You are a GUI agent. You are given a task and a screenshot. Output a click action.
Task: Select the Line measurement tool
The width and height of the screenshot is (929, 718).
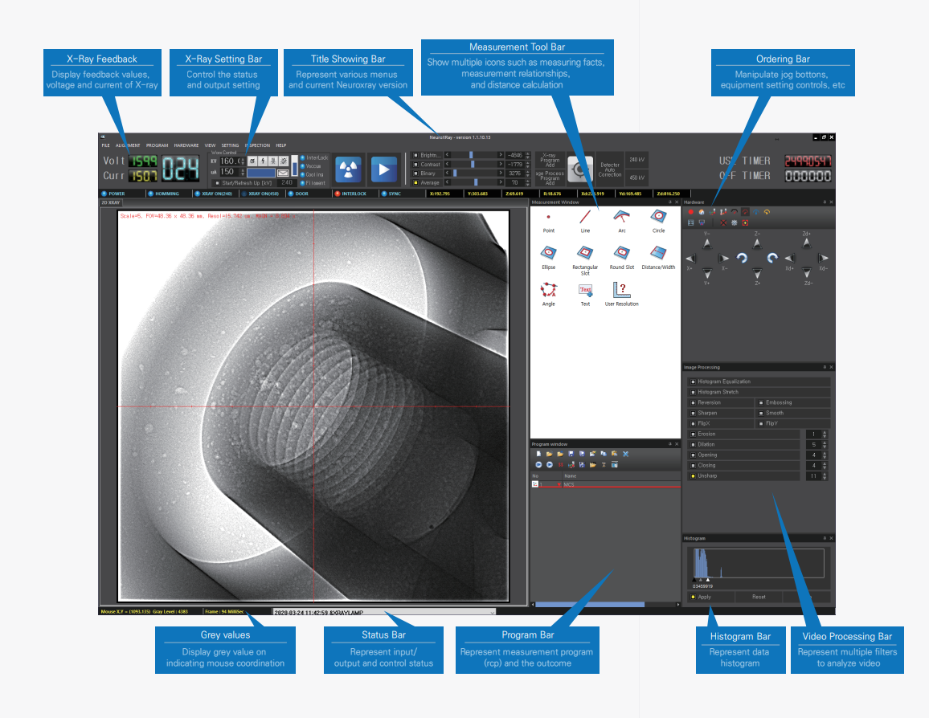pyautogui.click(x=585, y=217)
